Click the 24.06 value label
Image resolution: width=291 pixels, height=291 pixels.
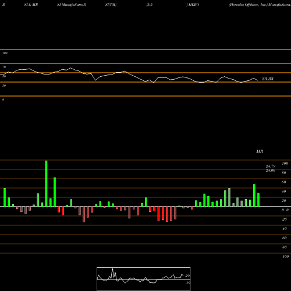(x=271, y=171)
